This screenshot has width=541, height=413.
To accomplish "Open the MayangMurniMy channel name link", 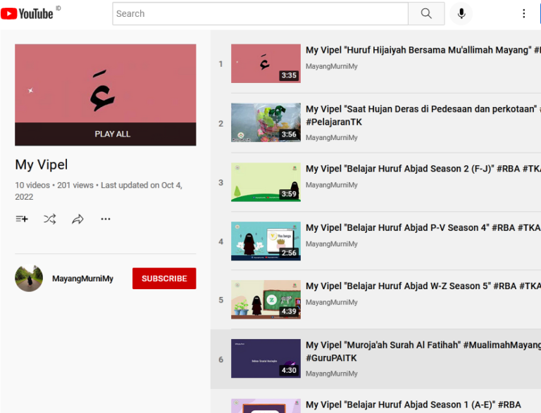I will (82, 279).
